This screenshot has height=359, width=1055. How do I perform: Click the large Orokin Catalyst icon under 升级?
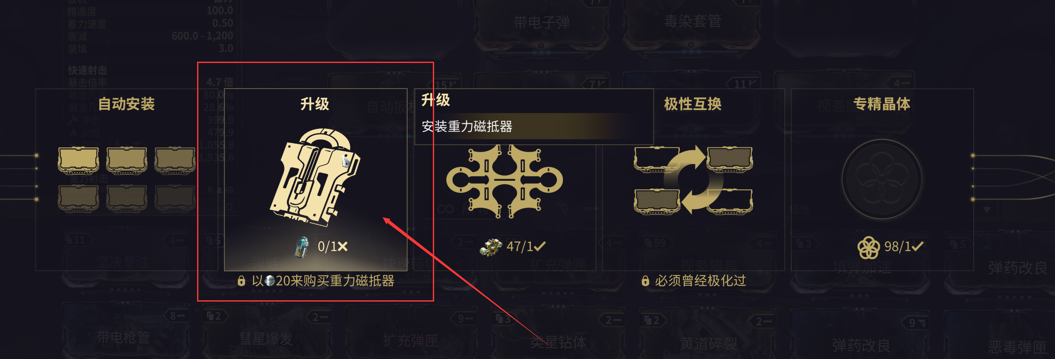tap(315, 177)
